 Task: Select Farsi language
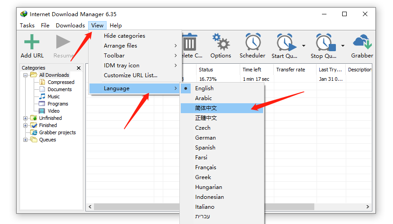[x=222, y=158]
